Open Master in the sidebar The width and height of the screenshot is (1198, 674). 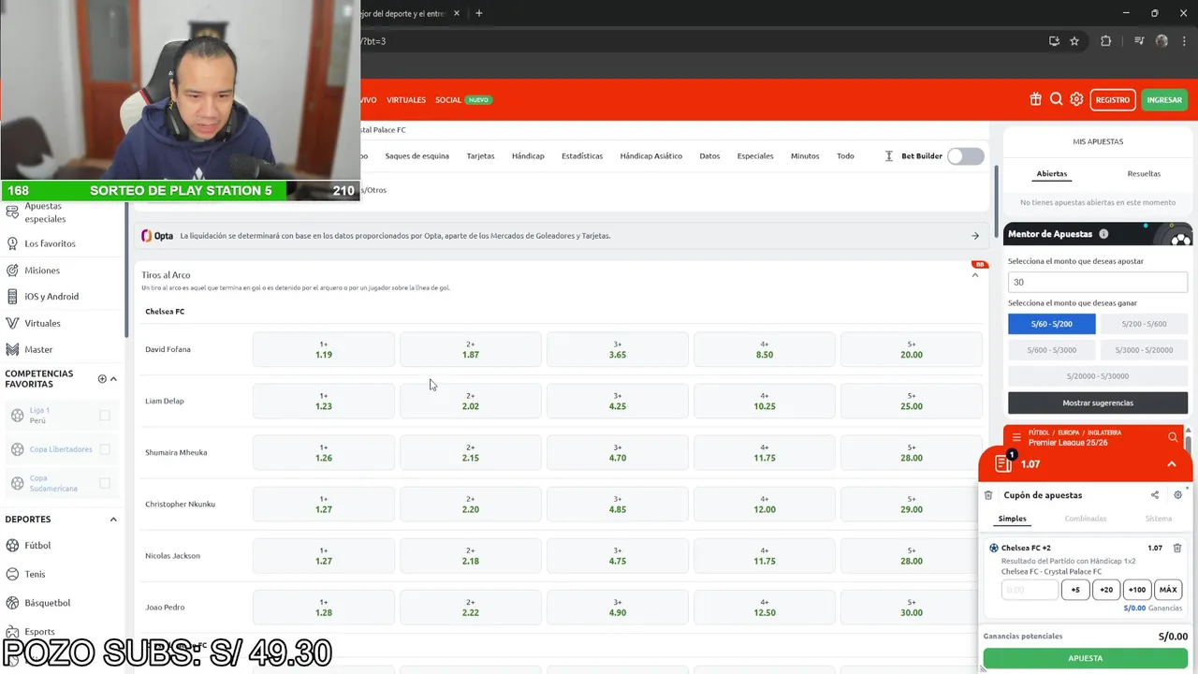(x=38, y=349)
